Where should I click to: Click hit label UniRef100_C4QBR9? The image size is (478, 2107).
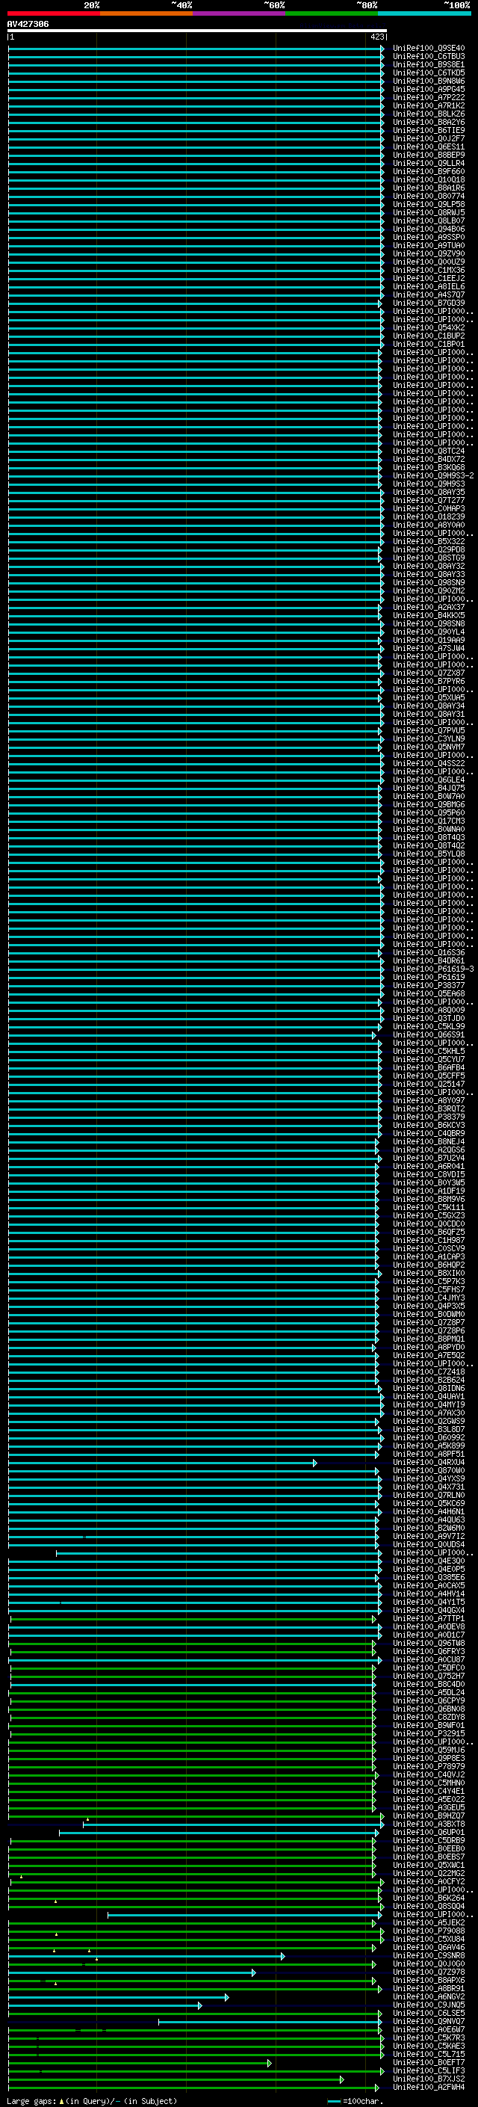pos(429,1133)
